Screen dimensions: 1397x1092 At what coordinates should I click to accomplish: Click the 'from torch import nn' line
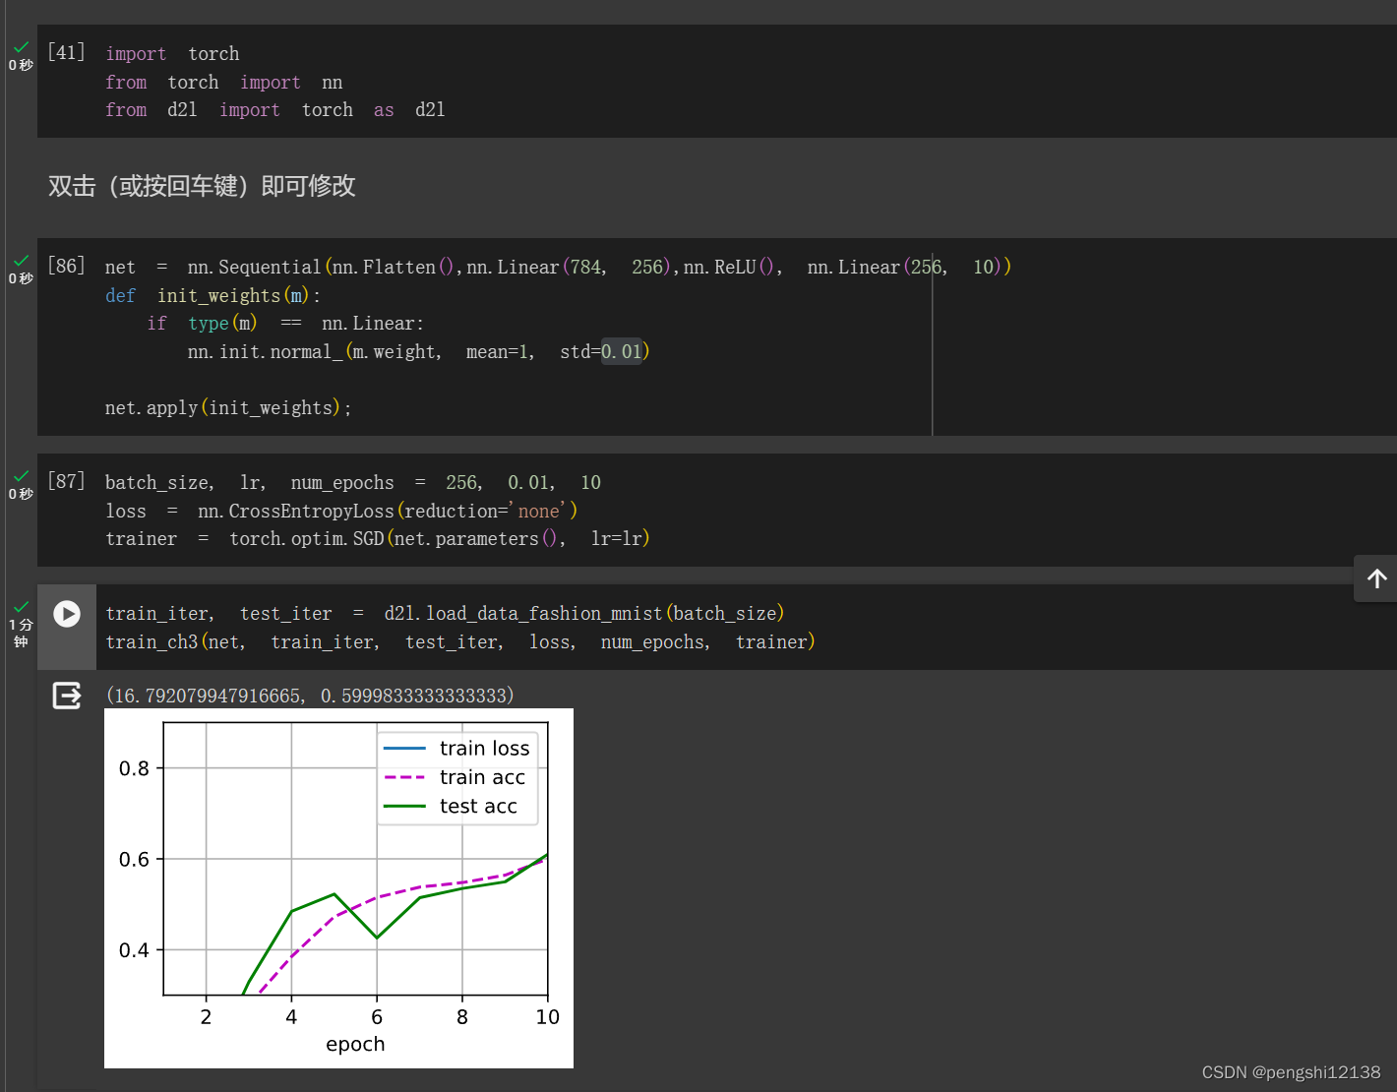click(224, 83)
